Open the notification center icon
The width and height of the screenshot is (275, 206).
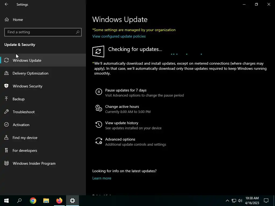(266, 201)
